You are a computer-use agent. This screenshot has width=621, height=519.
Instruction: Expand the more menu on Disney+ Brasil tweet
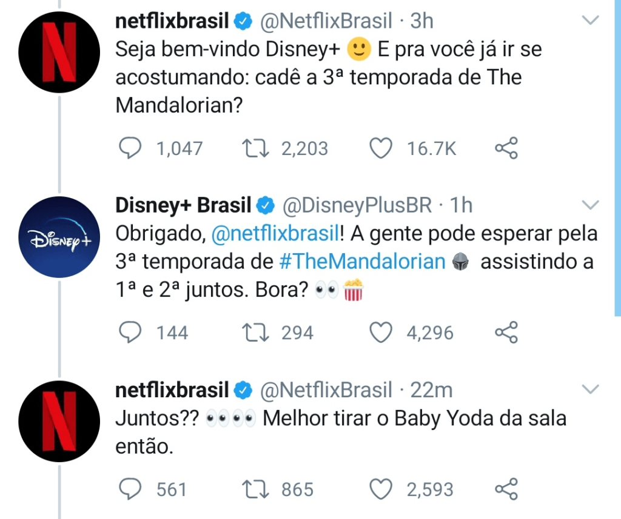click(x=591, y=205)
